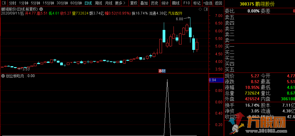Select the 1分钟 period

pyautogui.click(x=24, y=3)
